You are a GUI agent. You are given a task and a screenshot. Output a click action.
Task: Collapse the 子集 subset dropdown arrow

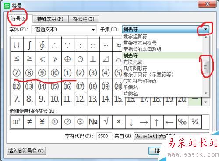205,29
